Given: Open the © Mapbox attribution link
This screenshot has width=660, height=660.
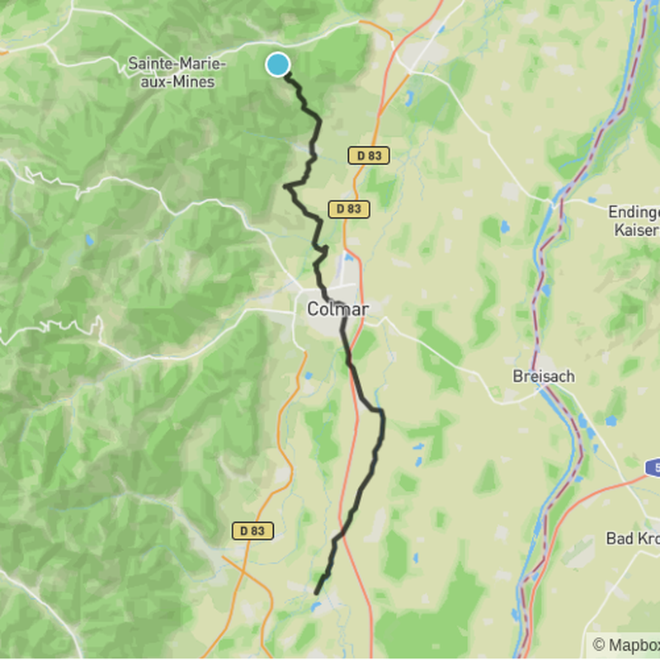Looking at the screenshot, I should coord(626,645).
